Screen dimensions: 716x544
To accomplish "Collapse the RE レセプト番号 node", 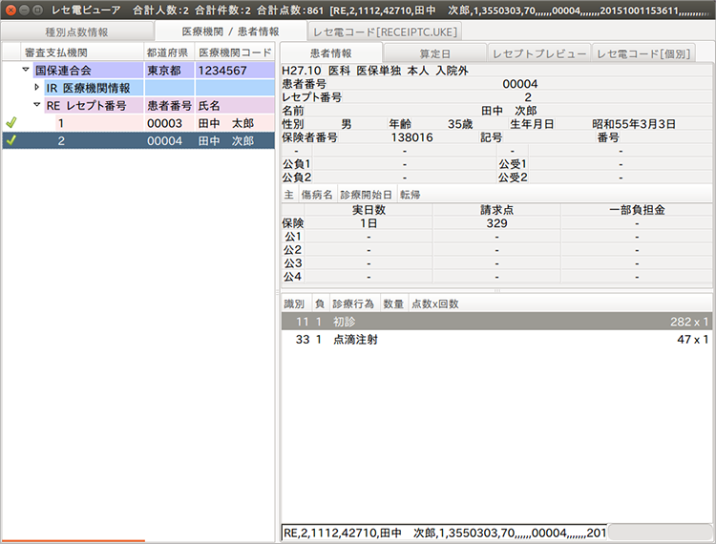I will click(x=37, y=105).
